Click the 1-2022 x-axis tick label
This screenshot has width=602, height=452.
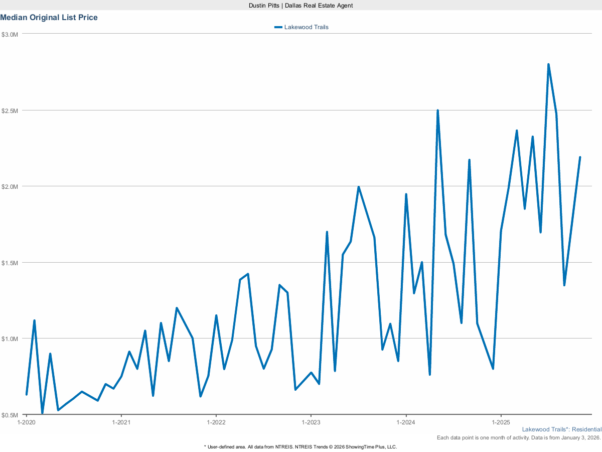(x=216, y=422)
